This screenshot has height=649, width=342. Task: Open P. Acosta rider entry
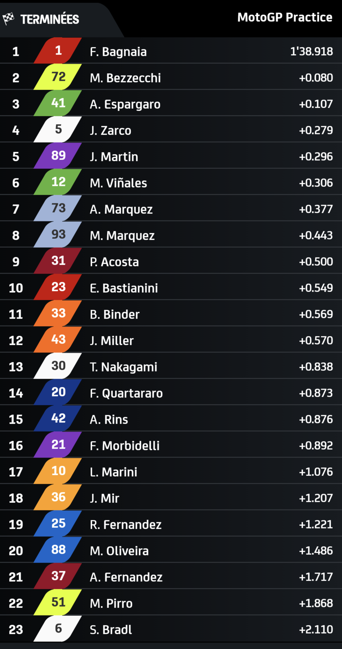[x=171, y=260]
